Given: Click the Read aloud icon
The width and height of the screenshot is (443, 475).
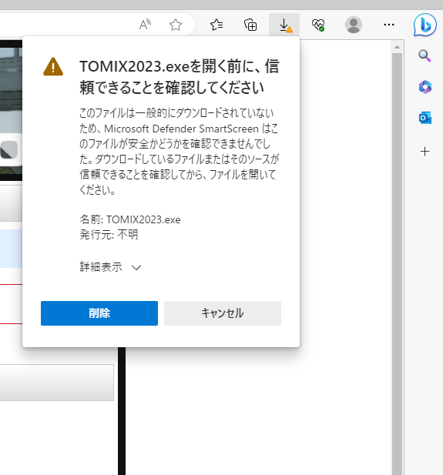Looking at the screenshot, I should tap(145, 25).
